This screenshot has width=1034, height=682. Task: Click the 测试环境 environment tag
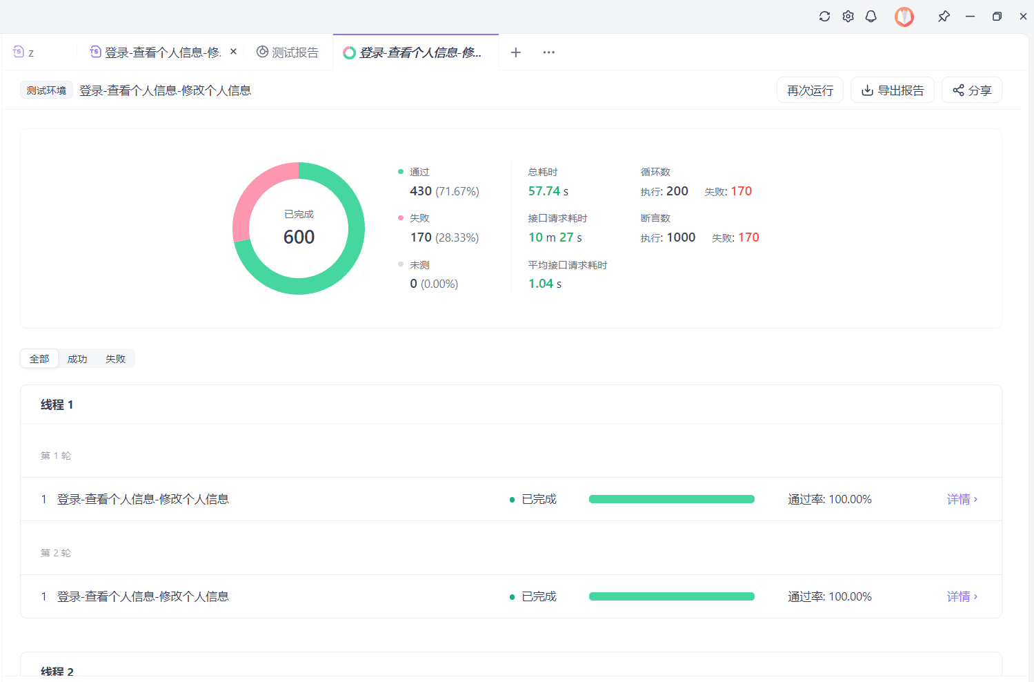[46, 90]
